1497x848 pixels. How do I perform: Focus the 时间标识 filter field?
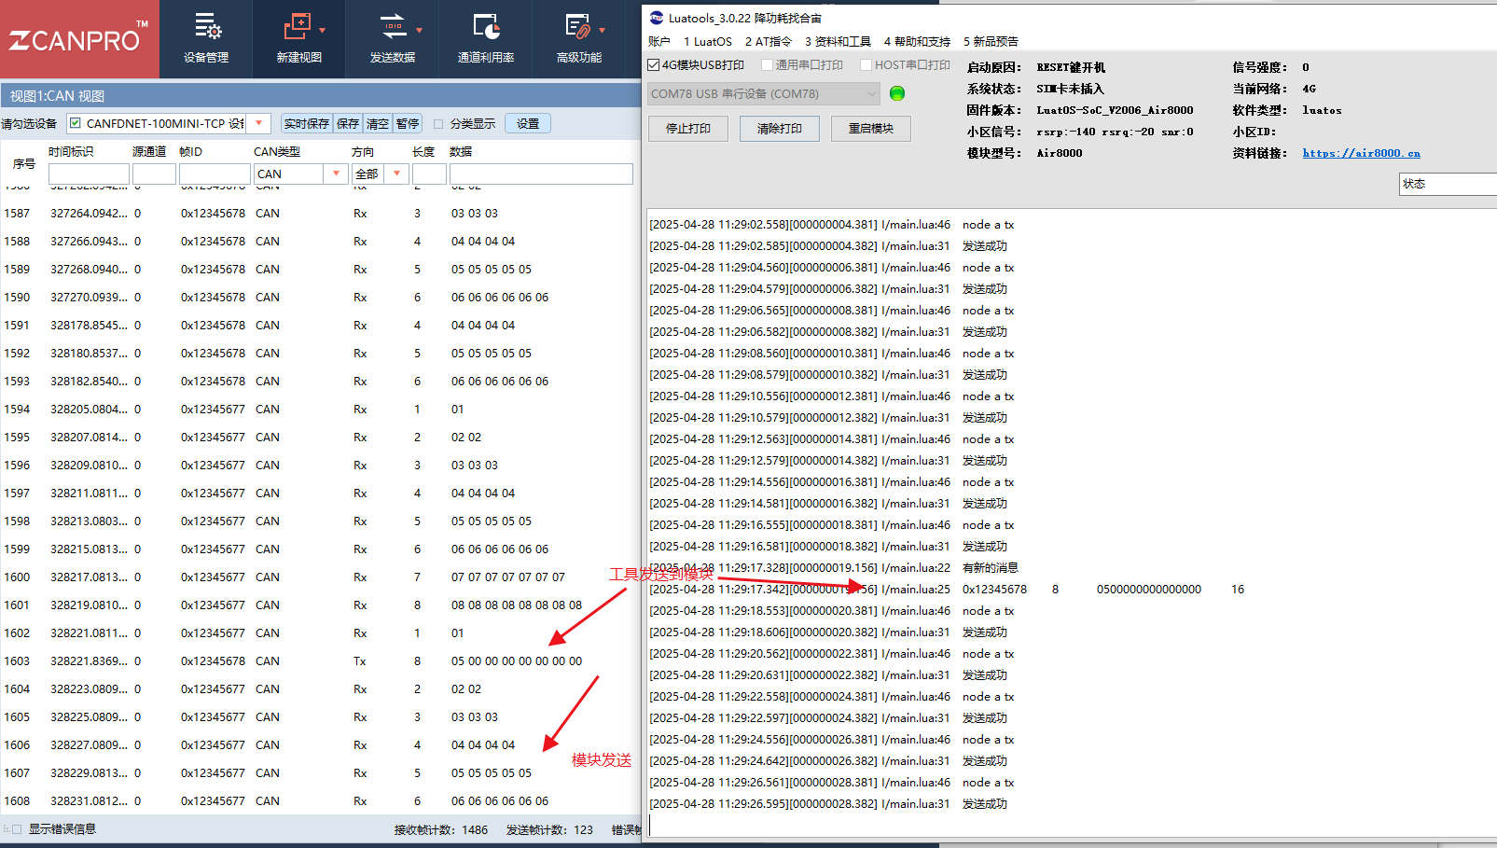[x=89, y=174]
